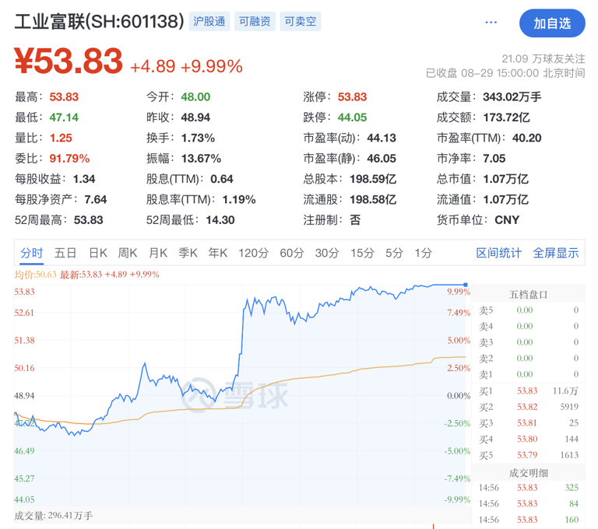This screenshot has width=598, height=529.
Task: Click the 21.09 万球友关注 text
Action: click(x=543, y=58)
